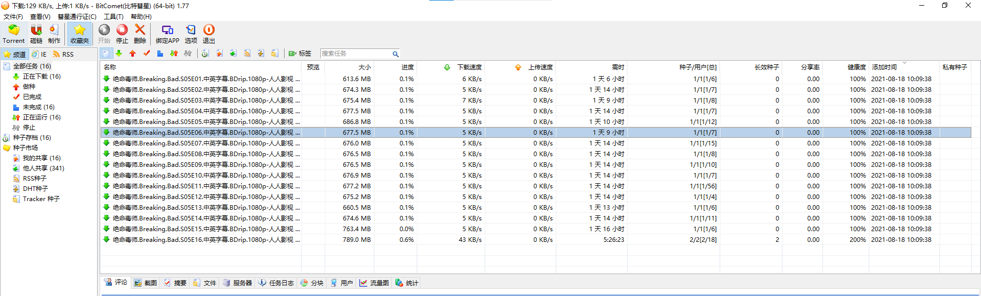This screenshot has height=296, width=981.
Task: Select 全部任务 (16) in the sidebar tree
Action: 32,66
